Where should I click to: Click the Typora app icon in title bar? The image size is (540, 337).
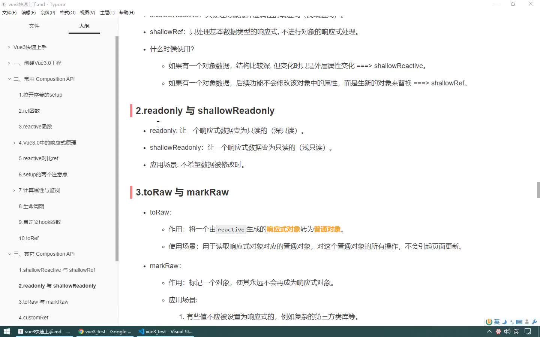pos(4,4)
